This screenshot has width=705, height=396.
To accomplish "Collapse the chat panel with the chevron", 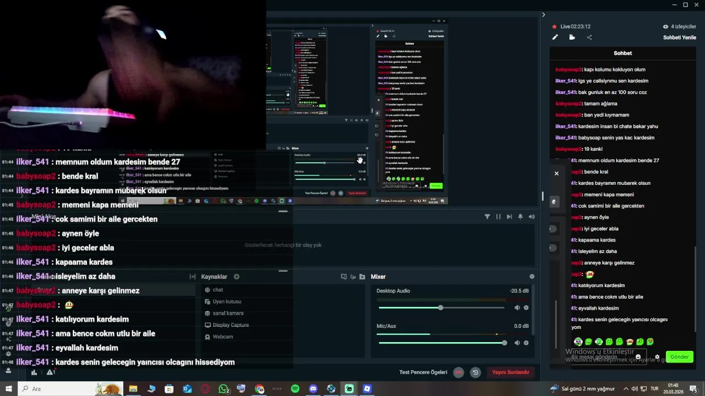I will [544, 15].
